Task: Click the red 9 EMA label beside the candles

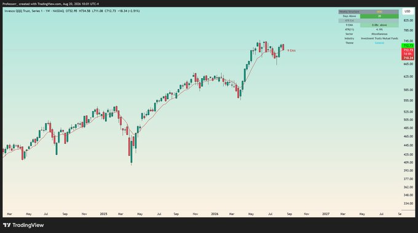Action: click(291, 50)
